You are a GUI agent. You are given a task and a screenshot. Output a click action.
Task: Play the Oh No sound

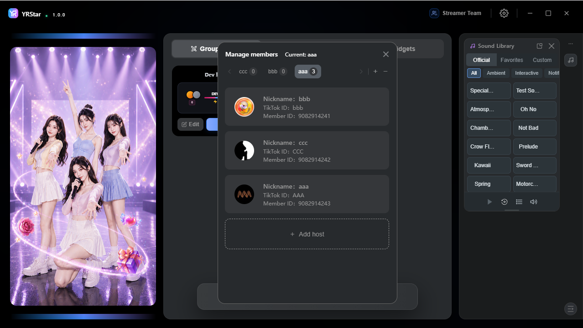point(535,109)
